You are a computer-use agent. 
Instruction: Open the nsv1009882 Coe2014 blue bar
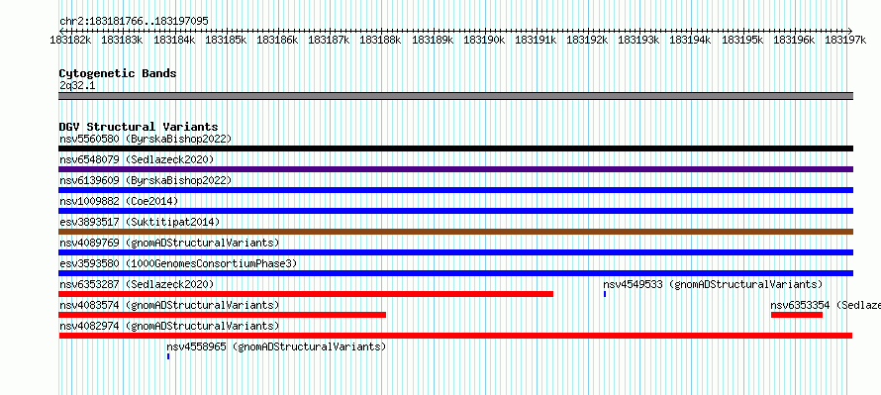click(x=455, y=211)
